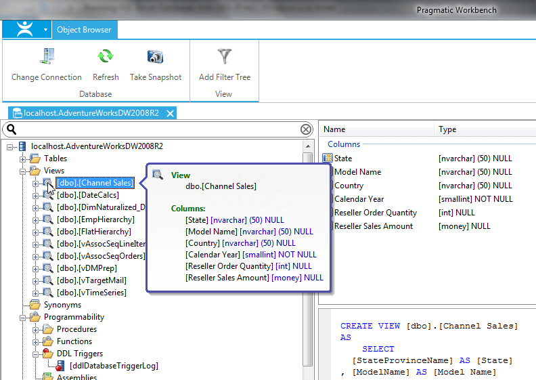Click the State column row icon
The width and height of the screenshot is (536, 380).
[328, 158]
